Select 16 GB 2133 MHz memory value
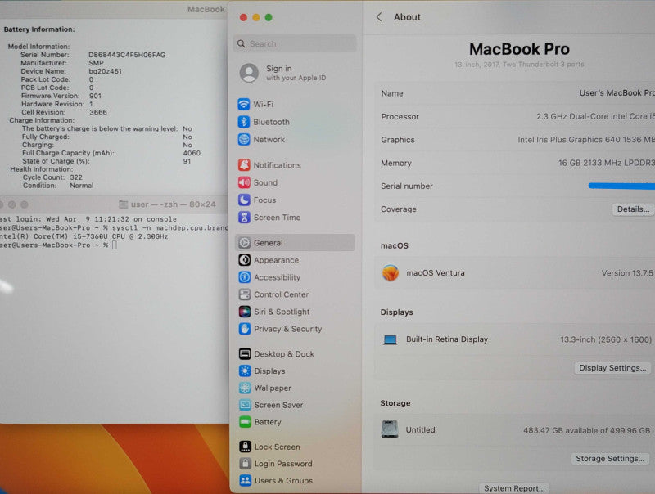 click(x=606, y=163)
